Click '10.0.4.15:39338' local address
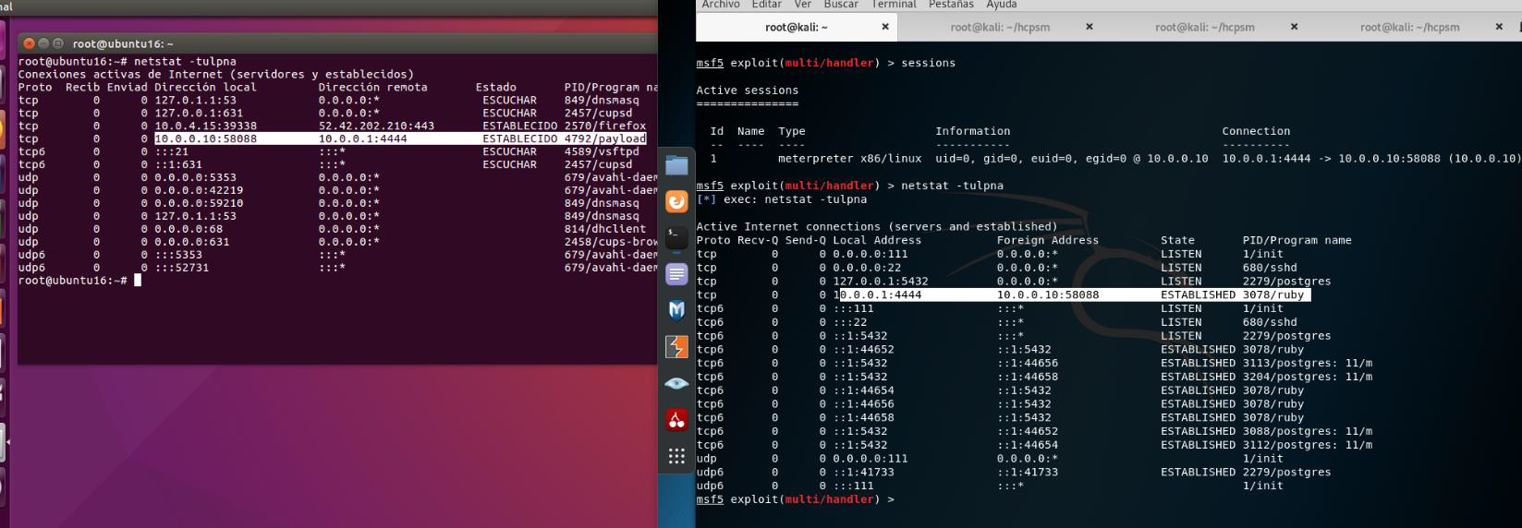This screenshot has height=528, width=1522. 206,126
